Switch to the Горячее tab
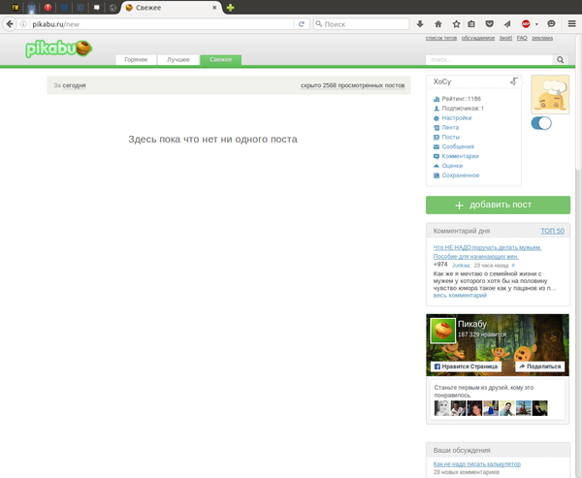The width and height of the screenshot is (582, 478). [x=136, y=60]
